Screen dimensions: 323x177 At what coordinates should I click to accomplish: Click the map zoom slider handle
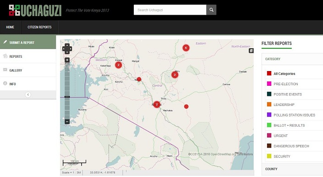[x=67, y=97]
